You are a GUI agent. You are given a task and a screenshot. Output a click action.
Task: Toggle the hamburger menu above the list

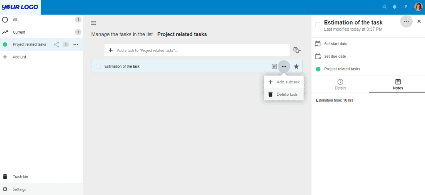pos(93,23)
